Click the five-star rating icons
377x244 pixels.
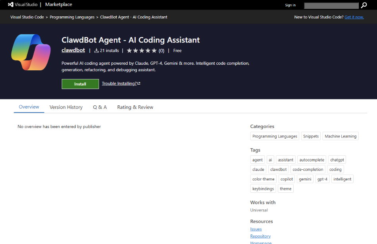(x=142, y=50)
